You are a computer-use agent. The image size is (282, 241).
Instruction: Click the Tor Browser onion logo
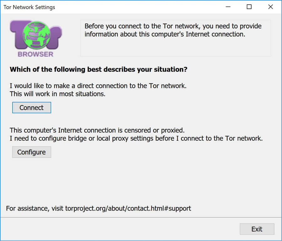tap(36, 38)
